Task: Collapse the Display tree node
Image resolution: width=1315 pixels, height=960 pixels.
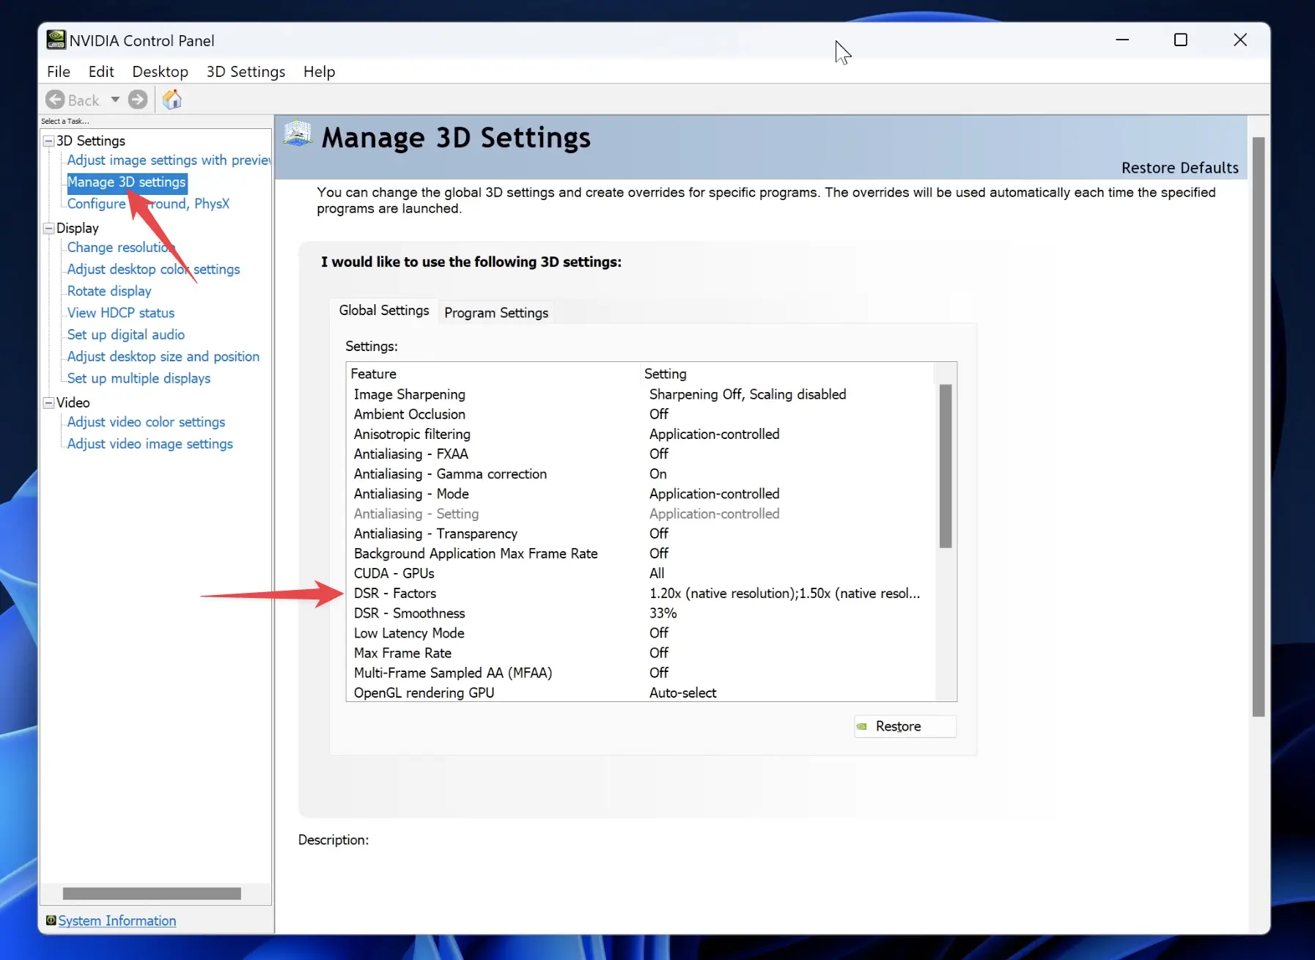Action: coord(48,228)
